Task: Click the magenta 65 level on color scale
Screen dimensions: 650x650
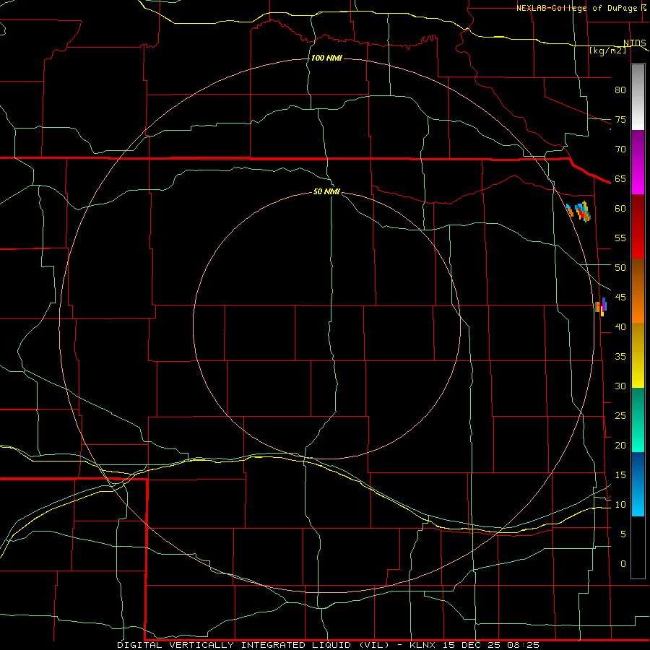Action: point(638,178)
